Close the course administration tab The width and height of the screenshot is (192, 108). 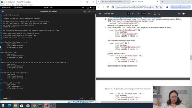click(x=128, y=2)
